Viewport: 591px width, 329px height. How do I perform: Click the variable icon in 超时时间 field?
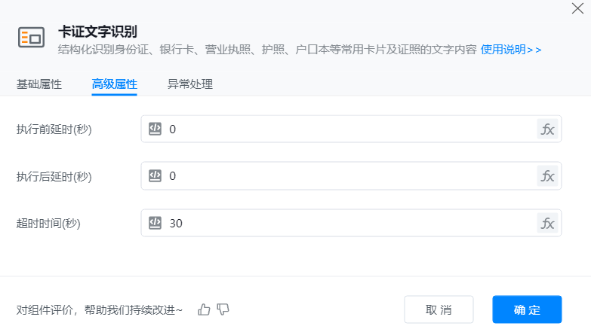pyautogui.click(x=155, y=222)
